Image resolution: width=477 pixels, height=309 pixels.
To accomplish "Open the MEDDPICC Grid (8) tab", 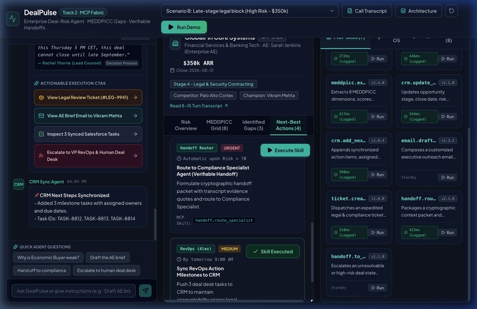I will [x=219, y=125].
